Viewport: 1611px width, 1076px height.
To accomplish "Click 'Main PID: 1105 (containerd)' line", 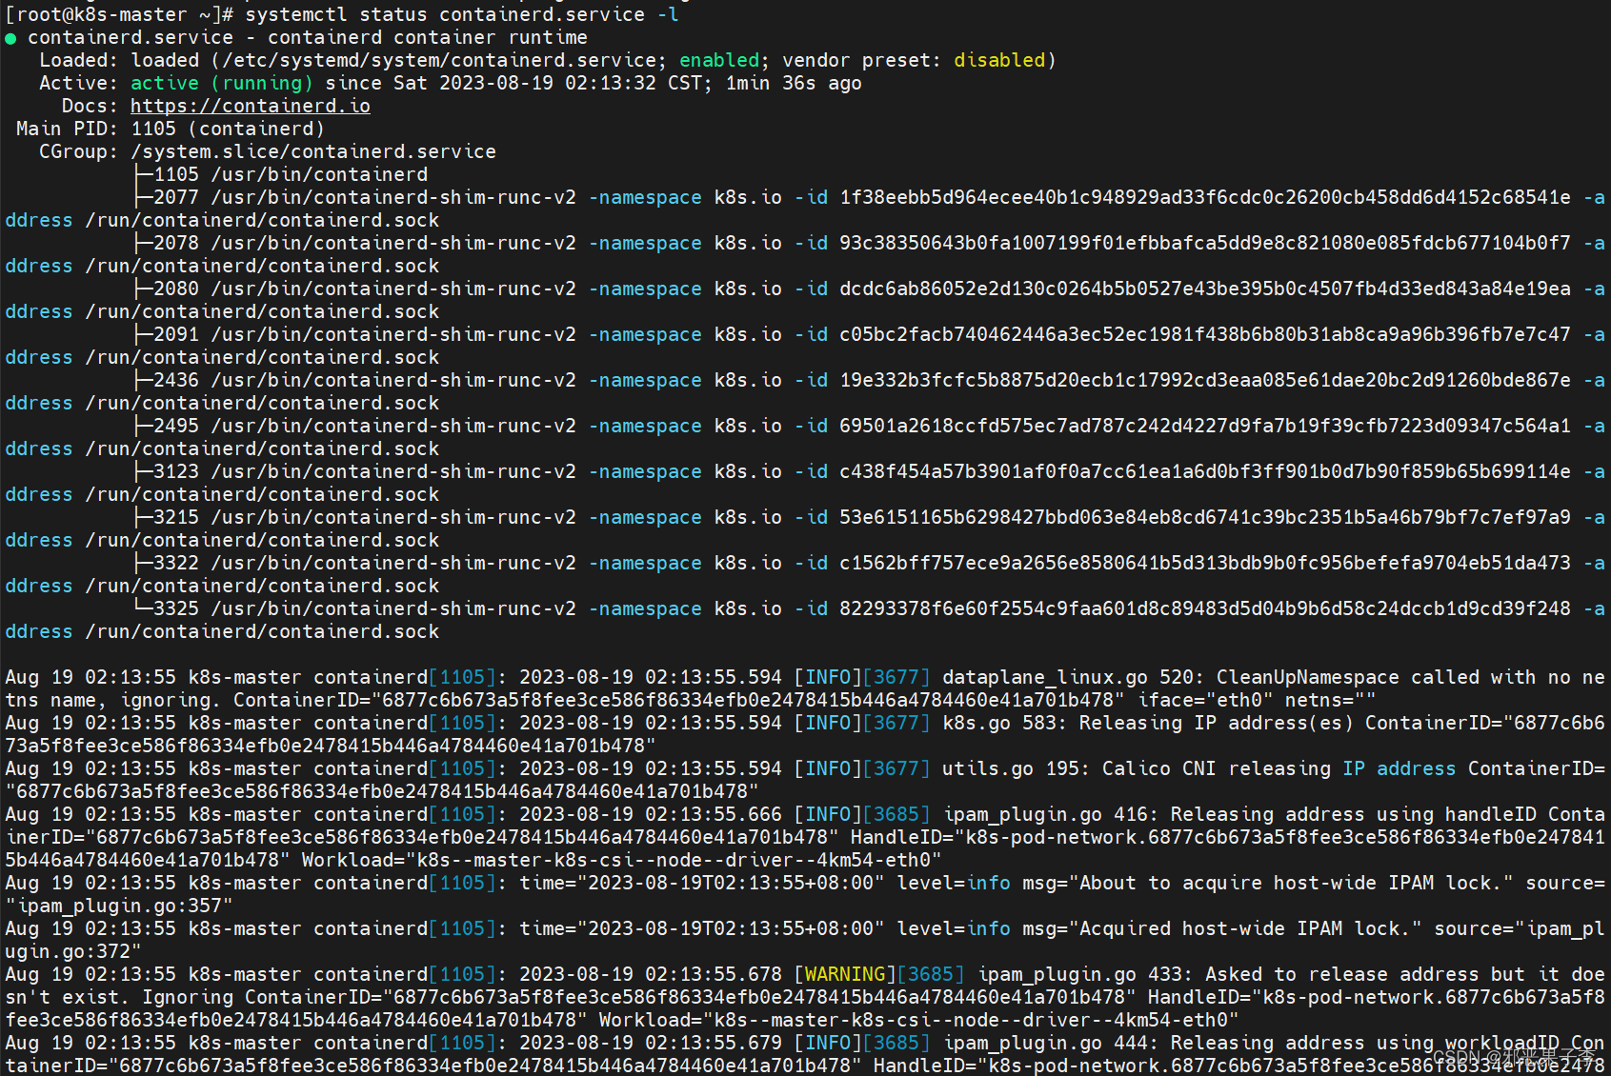I will (171, 129).
